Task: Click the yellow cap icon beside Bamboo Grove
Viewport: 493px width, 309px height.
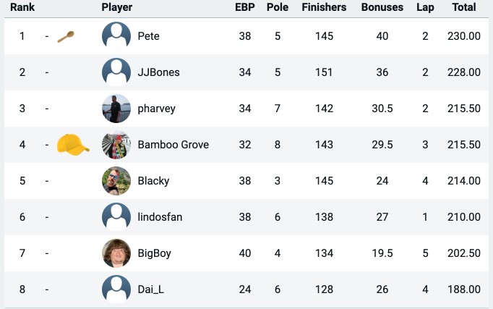Action: pyautogui.click(x=73, y=145)
